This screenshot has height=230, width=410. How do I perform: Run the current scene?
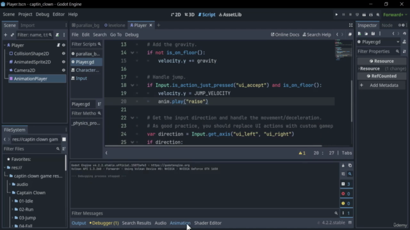coord(364,15)
